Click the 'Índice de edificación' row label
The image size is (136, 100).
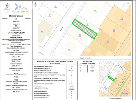coord(42,71)
